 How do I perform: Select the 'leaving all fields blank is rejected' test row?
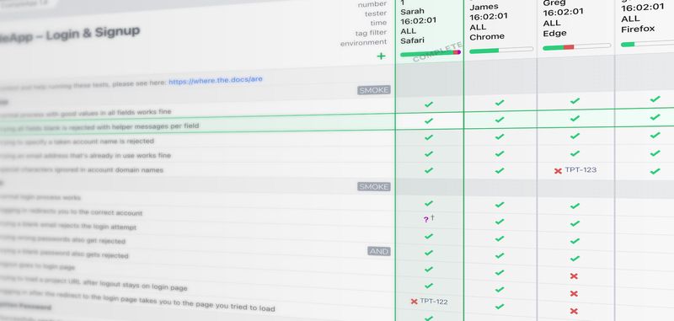coord(197,125)
